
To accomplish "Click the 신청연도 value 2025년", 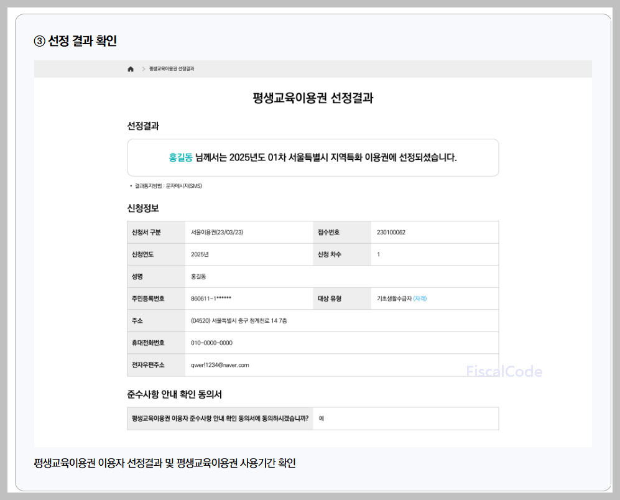I will pos(200,255).
